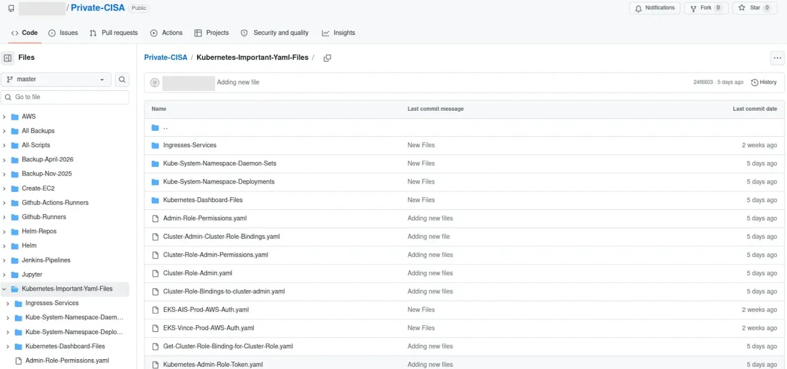The height and width of the screenshot is (369, 787).
Task: Collapse the Kubernetes-Important-Yaml-Files tree chevron
Action: pos(4,289)
